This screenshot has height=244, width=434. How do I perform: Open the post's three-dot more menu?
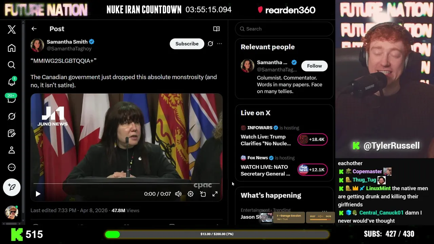coord(219,44)
